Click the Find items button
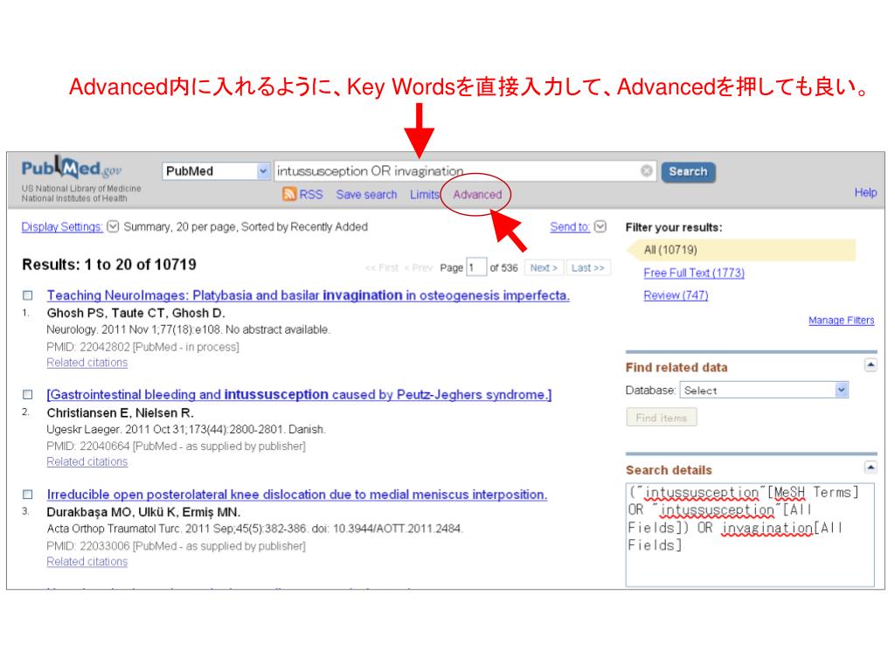The width and height of the screenshot is (895, 671). coord(662,418)
